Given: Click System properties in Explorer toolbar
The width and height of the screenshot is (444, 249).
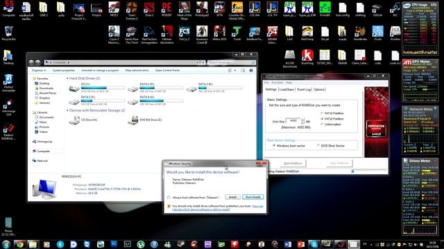Looking at the screenshot, I should tap(64, 71).
